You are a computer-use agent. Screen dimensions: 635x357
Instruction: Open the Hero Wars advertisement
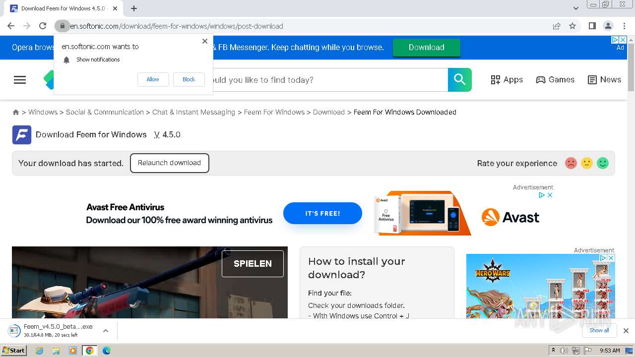click(540, 286)
